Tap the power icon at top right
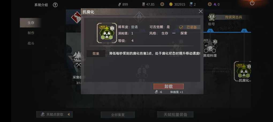This screenshot has width=273, height=122. 252,3
